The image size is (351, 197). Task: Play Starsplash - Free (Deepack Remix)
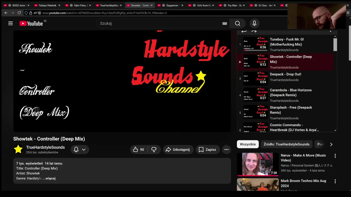285,112
